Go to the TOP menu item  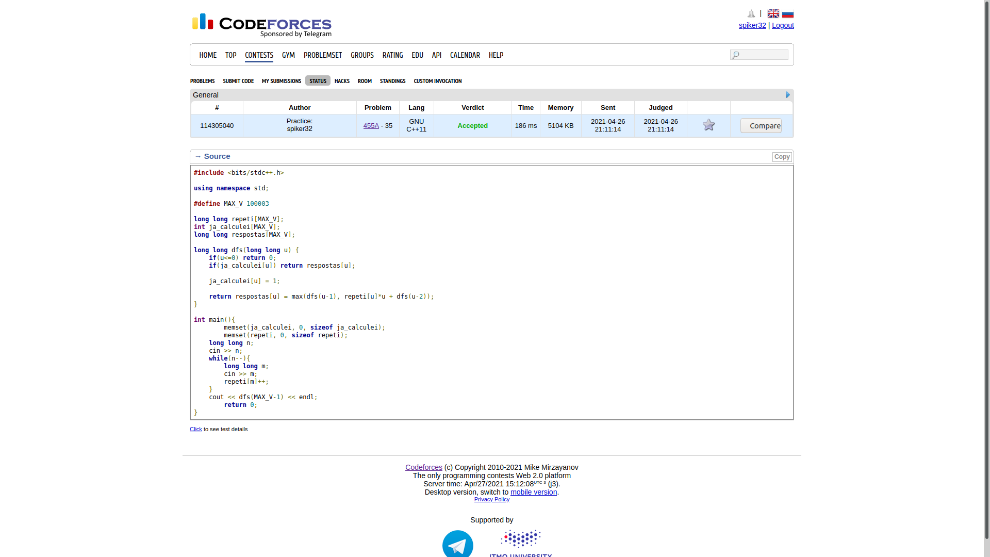[230, 55]
